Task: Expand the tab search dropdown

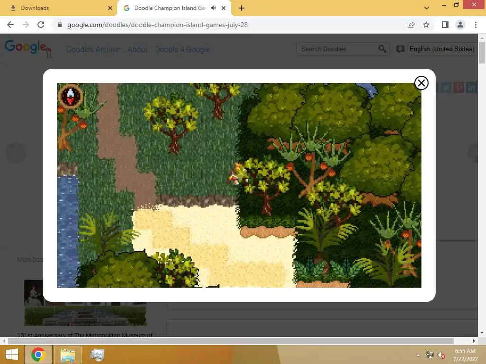Action: (427, 8)
